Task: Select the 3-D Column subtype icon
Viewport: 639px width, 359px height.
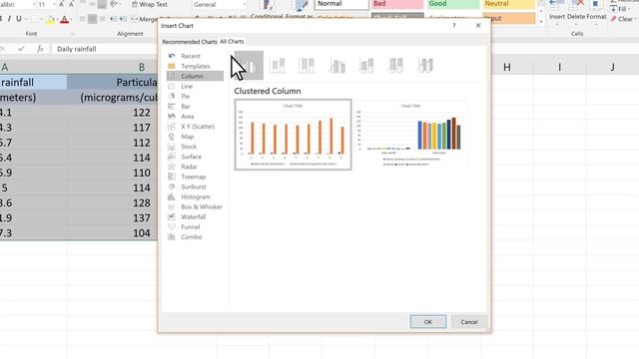Action: point(425,65)
